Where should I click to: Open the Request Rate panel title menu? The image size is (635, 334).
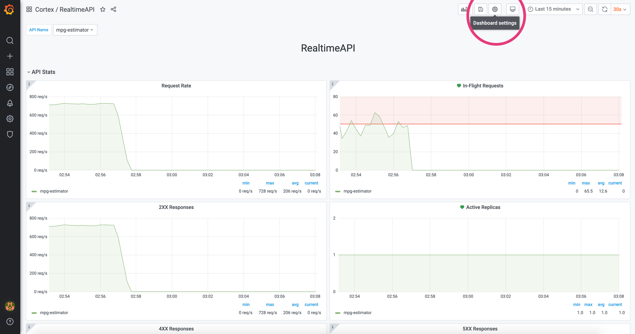pyautogui.click(x=176, y=86)
